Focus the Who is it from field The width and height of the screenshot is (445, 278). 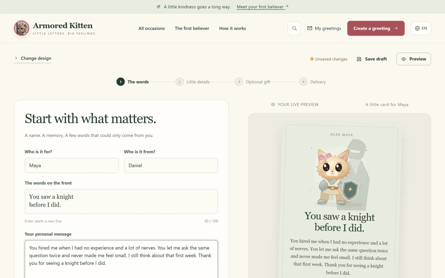pyautogui.click(x=171, y=165)
